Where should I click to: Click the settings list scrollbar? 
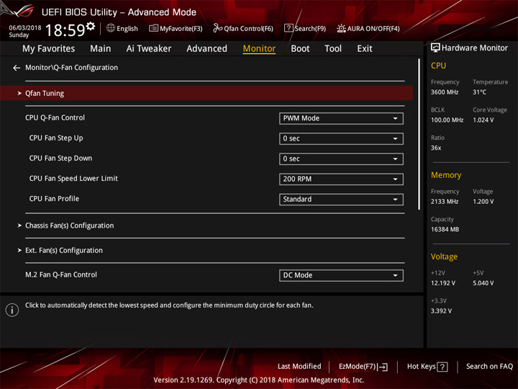coord(419,134)
